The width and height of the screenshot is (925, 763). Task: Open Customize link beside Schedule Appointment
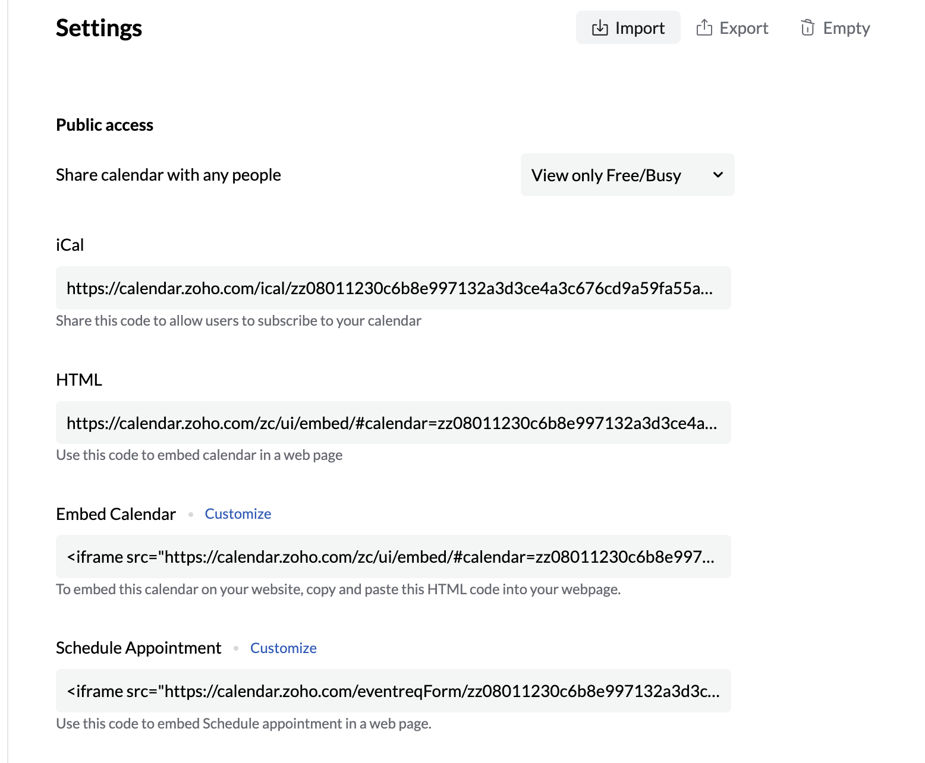pyautogui.click(x=283, y=648)
